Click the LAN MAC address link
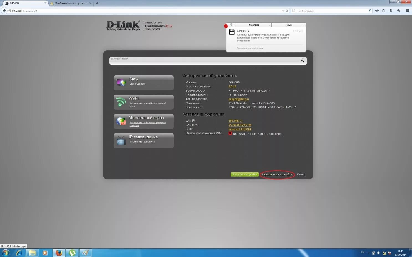The width and height of the screenshot is (412, 257). point(240,125)
